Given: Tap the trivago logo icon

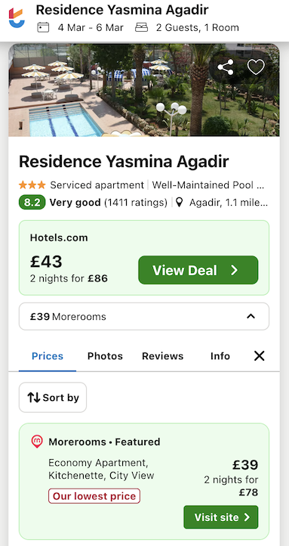Looking at the screenshot, I should pyautogui.click(x=17, y=18).
